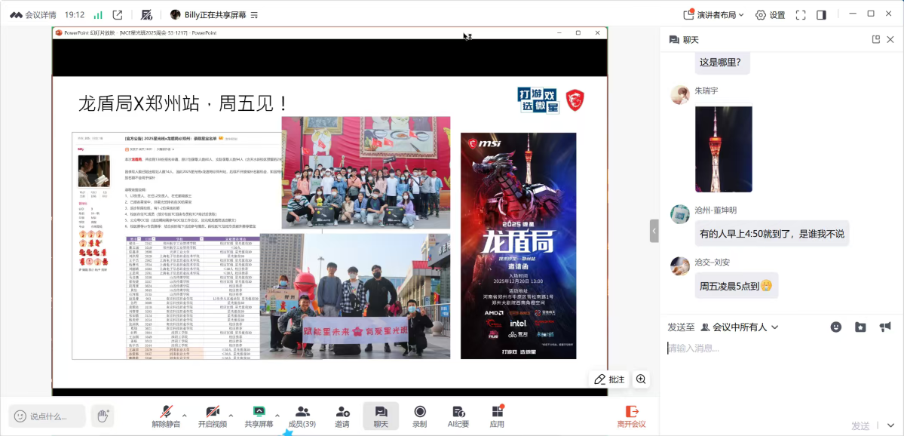This screenshot has width=904, height=436.
Task: Click the red 离开会议 leave button
Action: 631,416
